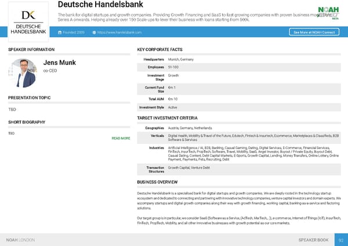Click the Target Investment Criteria heading

pyautogui.click(x=166, y=118)
